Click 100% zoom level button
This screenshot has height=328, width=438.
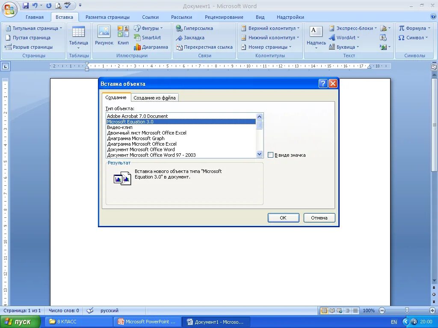[x=369, y=310]
